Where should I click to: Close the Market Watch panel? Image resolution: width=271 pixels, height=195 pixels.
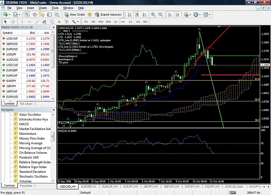click(x=54, y=27)
